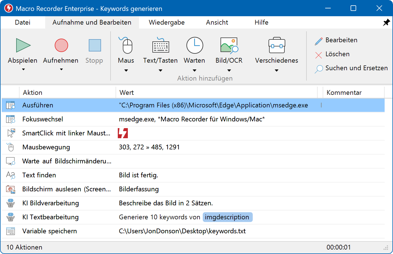Image resolution: width=393 pixels, height=254 pixels.
Task: Switch to the Wiedergabe tab
Action: tap(167, 22)
